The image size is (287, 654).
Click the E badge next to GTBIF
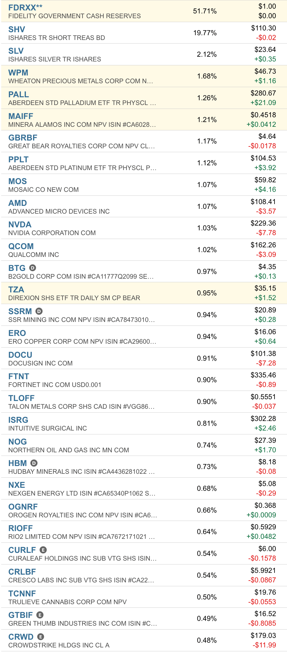40,615
